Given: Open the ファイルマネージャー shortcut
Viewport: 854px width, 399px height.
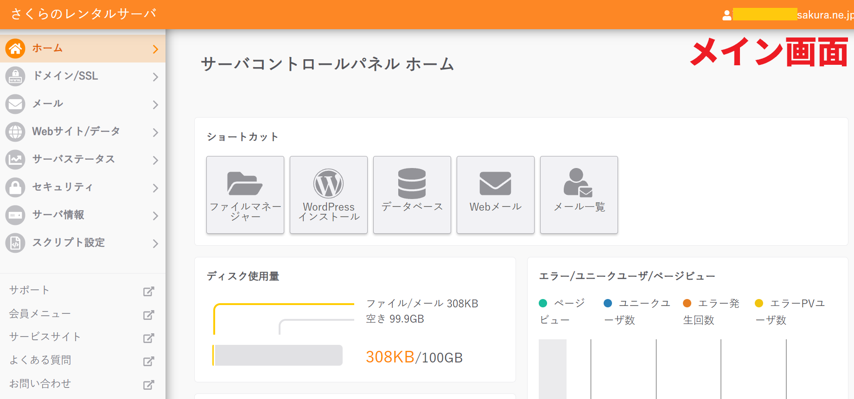Looking at the screenshot, I should pyautogui.click(x=245, y=195).
